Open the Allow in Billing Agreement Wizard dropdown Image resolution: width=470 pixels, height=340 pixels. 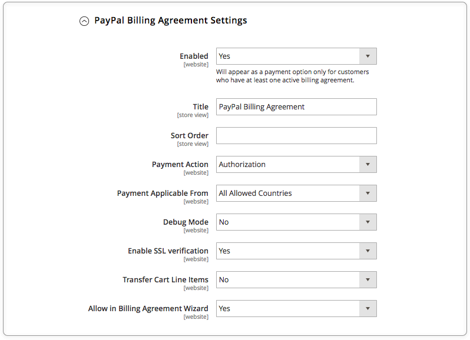click(288, 309)
